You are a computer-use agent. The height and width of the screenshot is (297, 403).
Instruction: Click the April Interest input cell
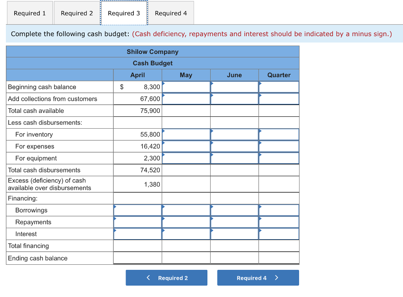[x=137, y=234]
